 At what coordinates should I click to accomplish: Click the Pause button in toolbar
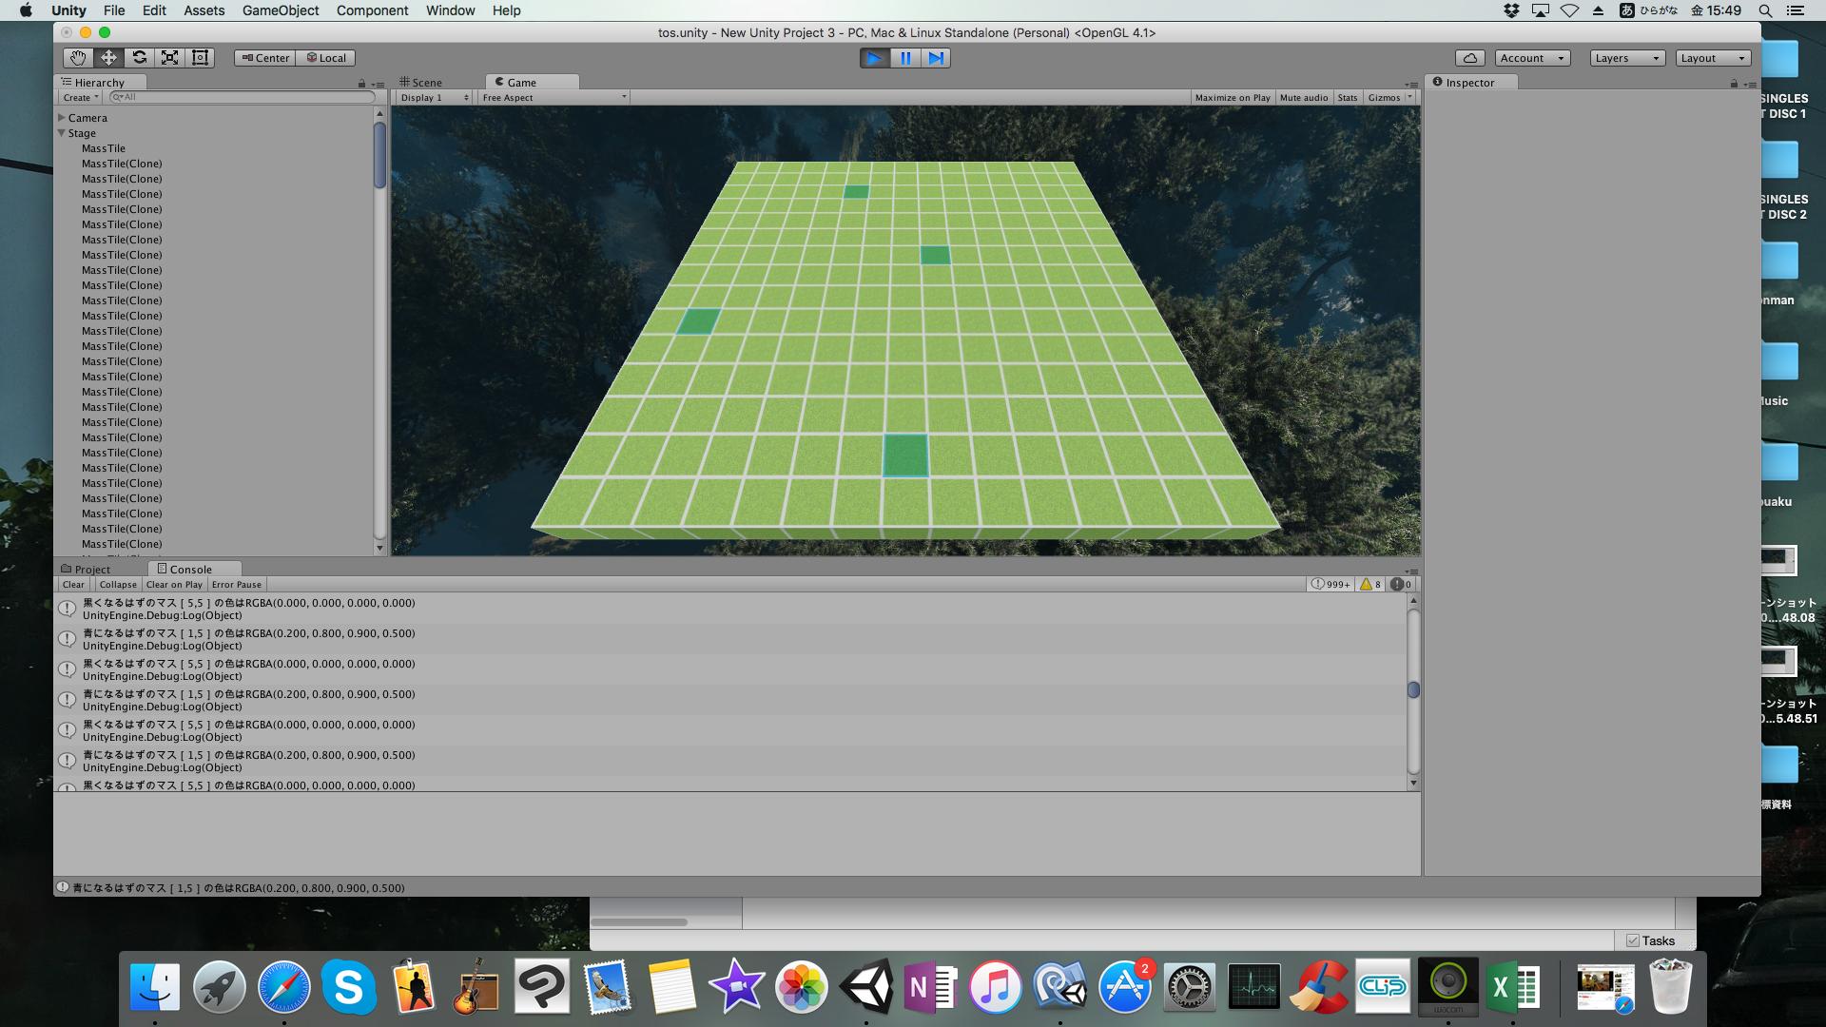click(904, 58)
